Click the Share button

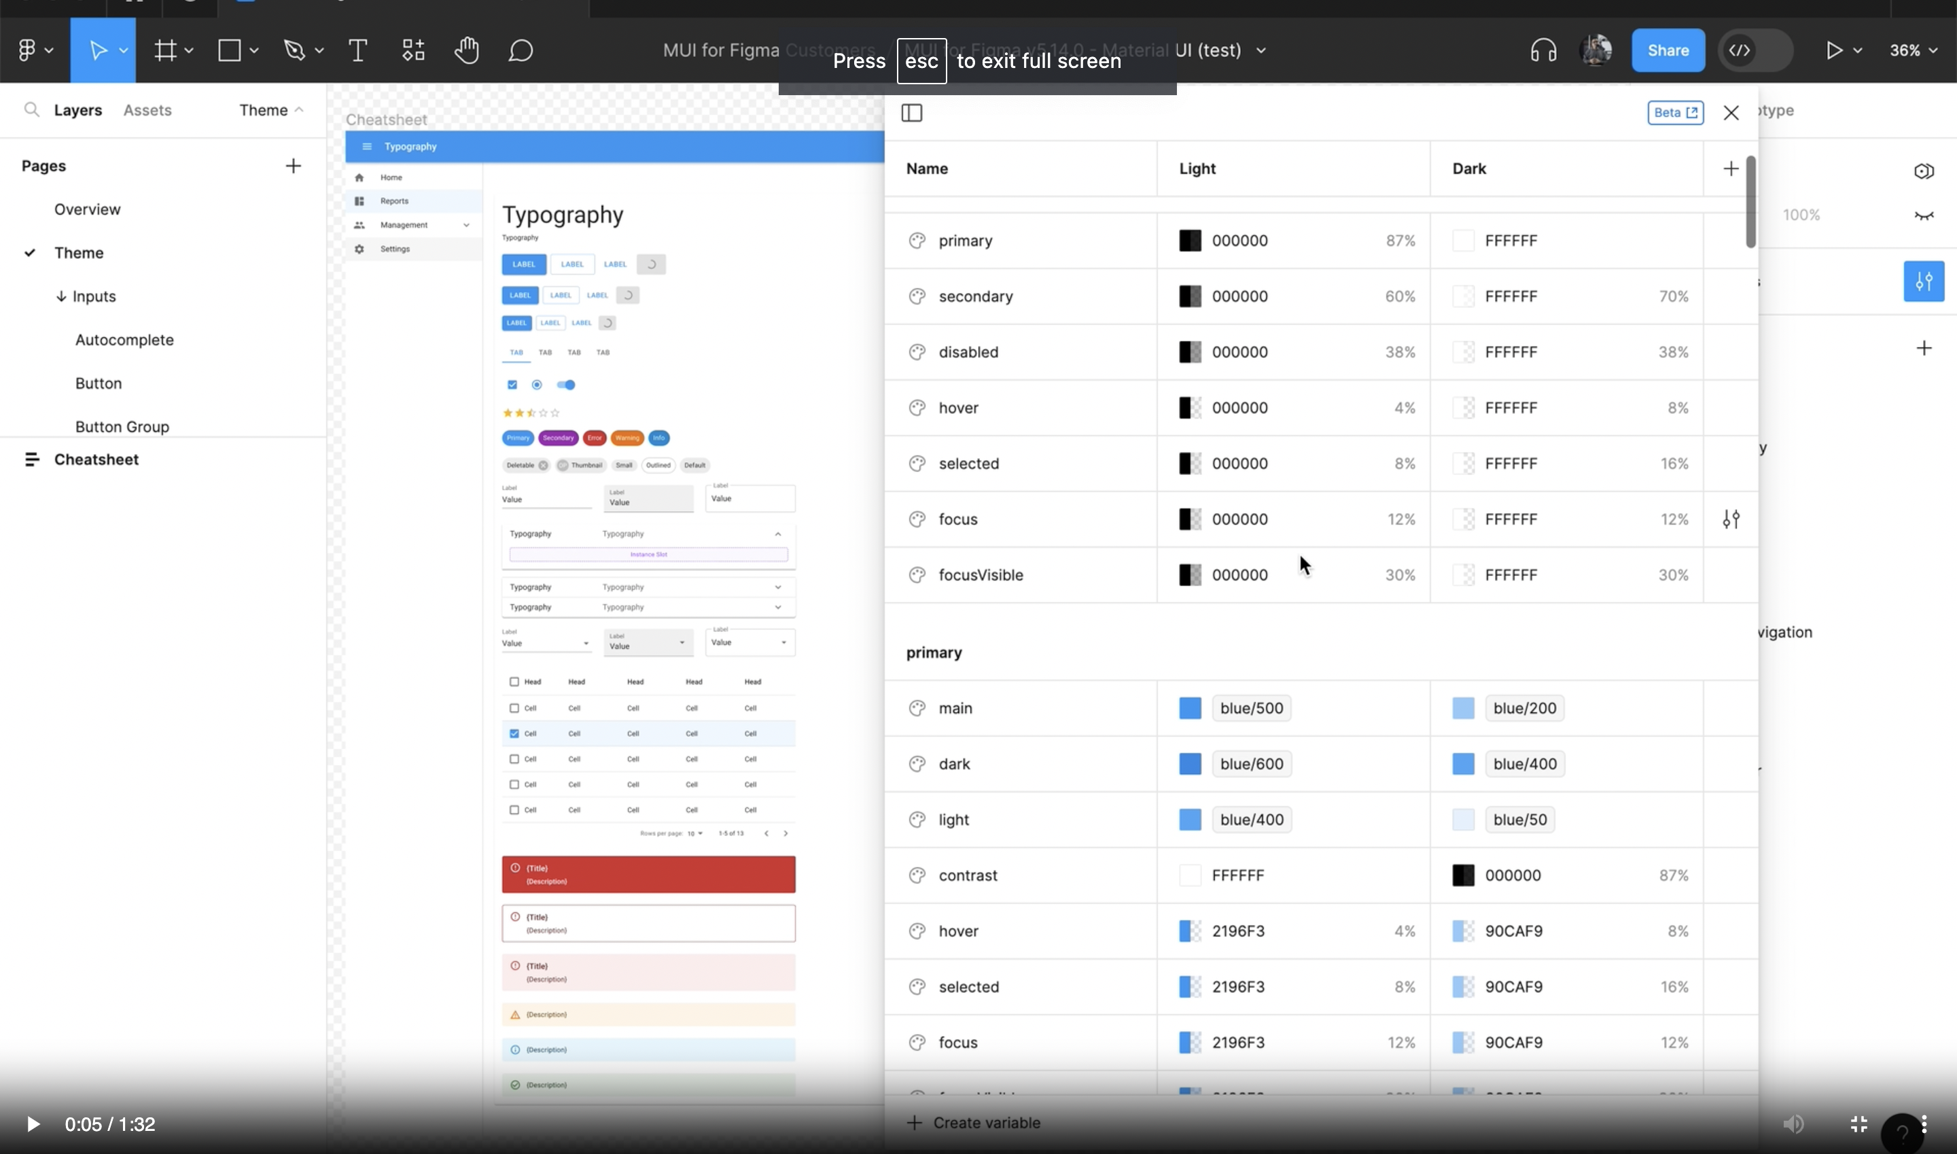[x=1668, y=50]
